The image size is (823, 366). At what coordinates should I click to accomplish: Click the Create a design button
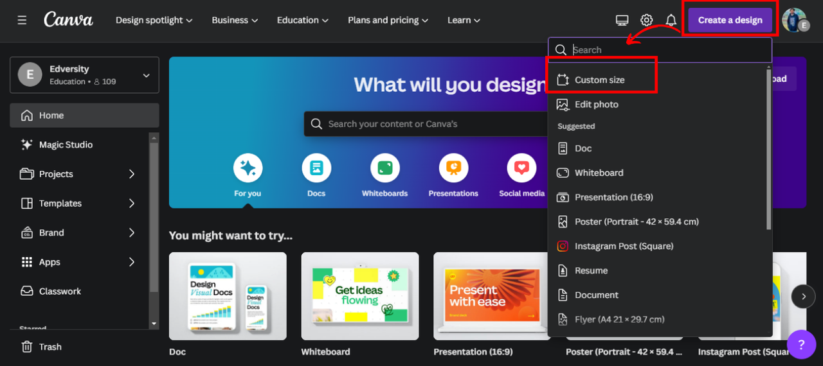tap(730, 20)
